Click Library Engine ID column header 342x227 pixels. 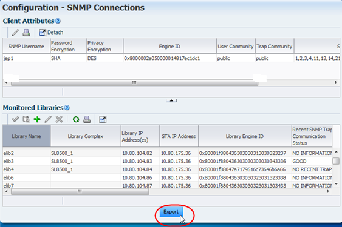pyautogui.click(x=245, y=136)
